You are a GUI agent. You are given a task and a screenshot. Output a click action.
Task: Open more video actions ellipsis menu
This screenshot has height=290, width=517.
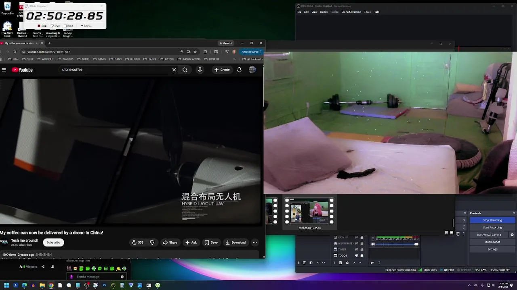[x=255, y=242]
